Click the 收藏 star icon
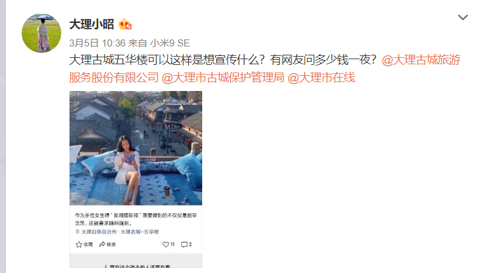The height and width of the screenshot is (273, 479). pos(79,244)
